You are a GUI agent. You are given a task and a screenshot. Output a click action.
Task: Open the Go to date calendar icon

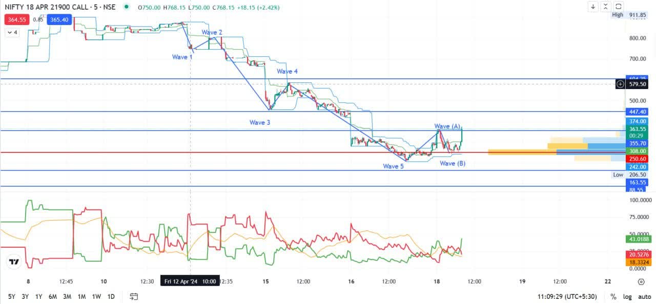[134, 296]
